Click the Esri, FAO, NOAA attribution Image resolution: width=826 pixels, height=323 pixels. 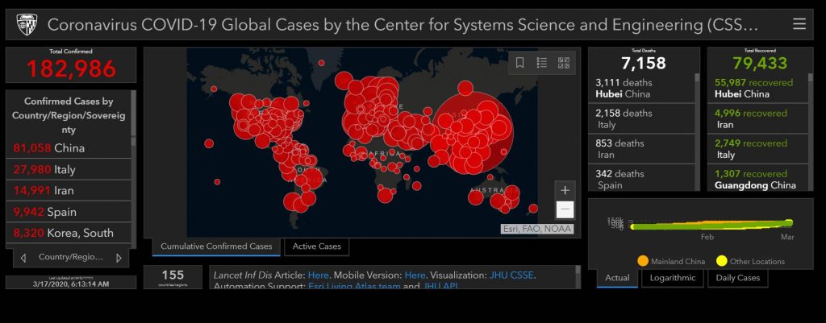pos(536,229)
